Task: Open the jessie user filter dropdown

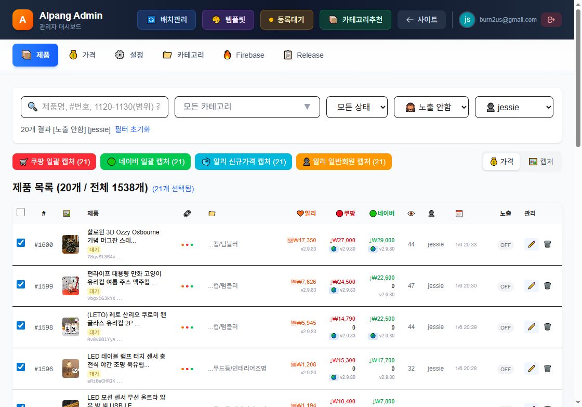Action: pyautogui.click(x=514, y=107)
